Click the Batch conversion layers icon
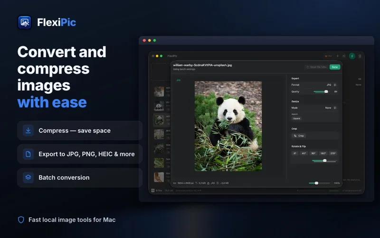This screenshot has height=238, width=380. [28, 178]
